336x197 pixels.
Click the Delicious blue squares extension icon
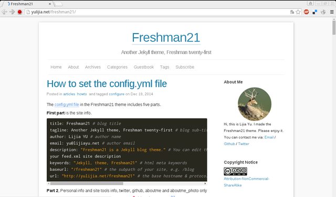click(x=315, y=12)
